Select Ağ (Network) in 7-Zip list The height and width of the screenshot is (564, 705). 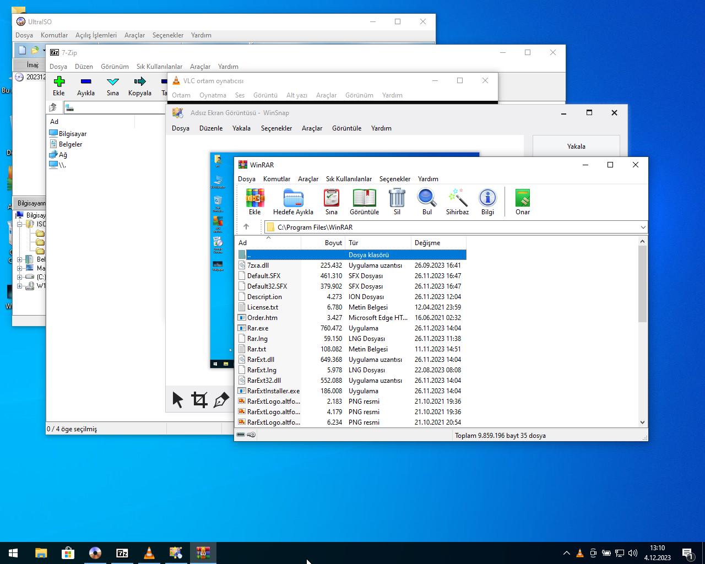58,155
